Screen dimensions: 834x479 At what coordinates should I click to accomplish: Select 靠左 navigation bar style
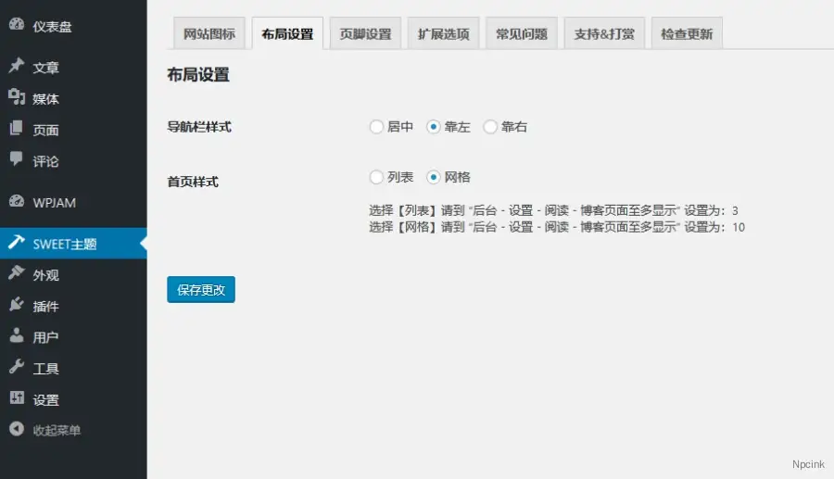tap(433, 127)
